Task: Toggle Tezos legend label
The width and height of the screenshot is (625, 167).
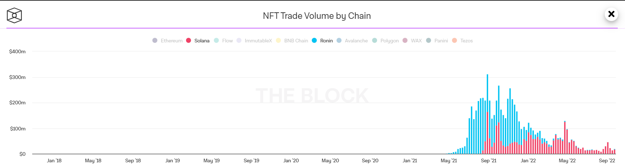Action: pos(466,41)
